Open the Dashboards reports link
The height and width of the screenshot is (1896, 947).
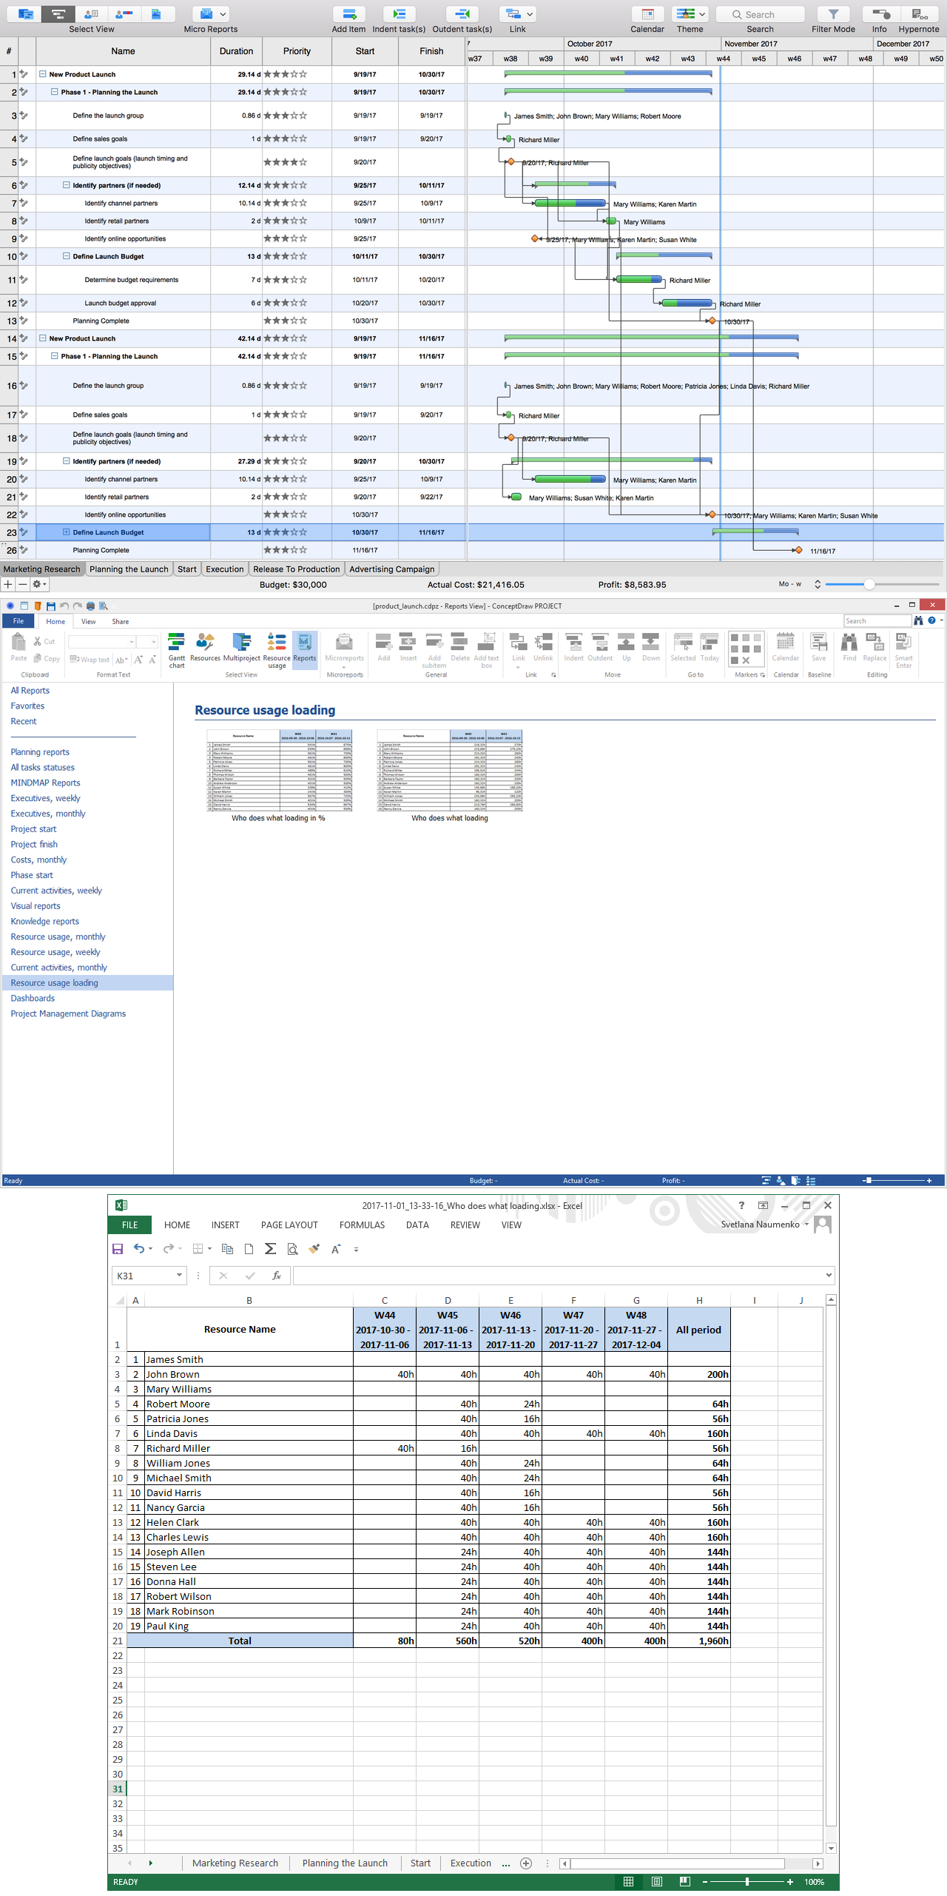point(33,998)
